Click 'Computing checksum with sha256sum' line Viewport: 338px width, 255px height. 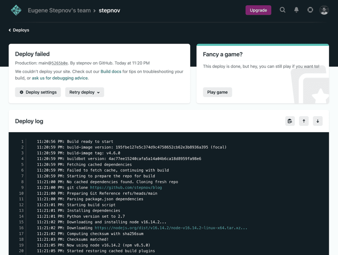(x=90, y=234)
